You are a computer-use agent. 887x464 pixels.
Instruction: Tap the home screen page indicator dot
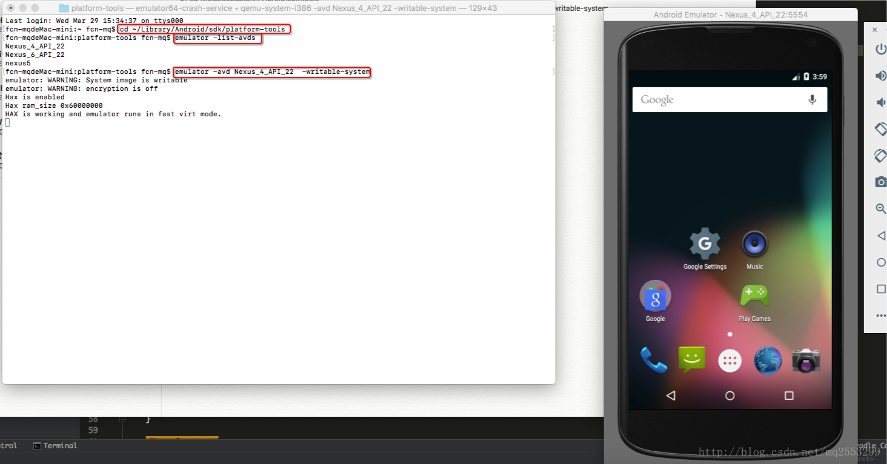(x=729, y=334)
